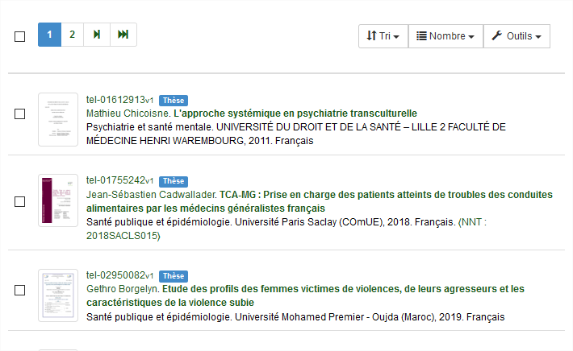Viewport: 573px width, 351px height.
Task: Click the Thèse badge on tel-01612913
Action: coord(174,101)
